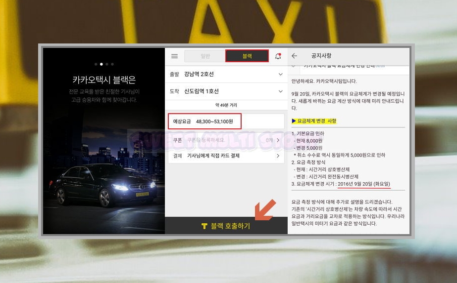Screen dimensions: 457x283
Task: Click the 카카오택시 블랙은 intro heading
Action: click(104, 80)
